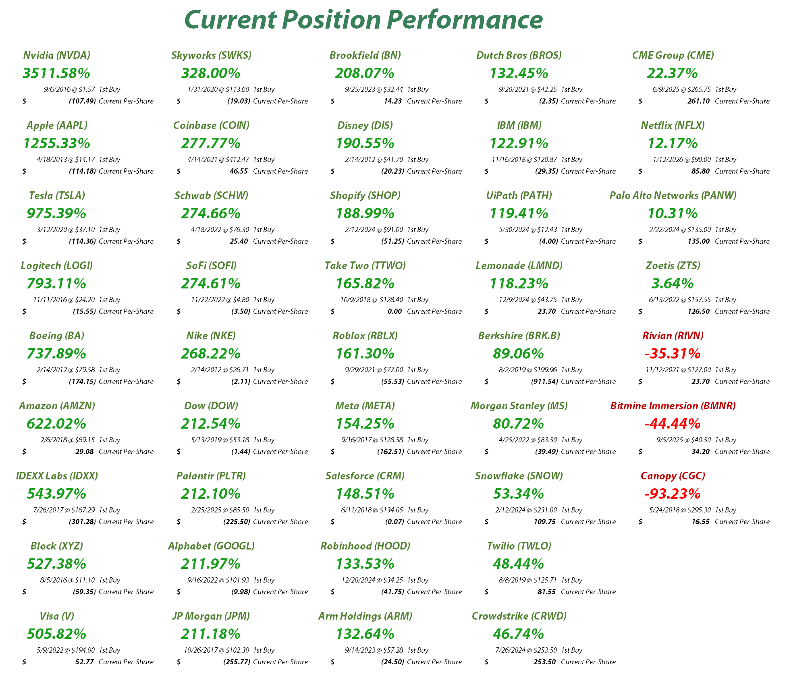The height and width of the screenshot is (678, 789).
Task: Select the Nvidia (NVDA) position heading
Action: 57,55
